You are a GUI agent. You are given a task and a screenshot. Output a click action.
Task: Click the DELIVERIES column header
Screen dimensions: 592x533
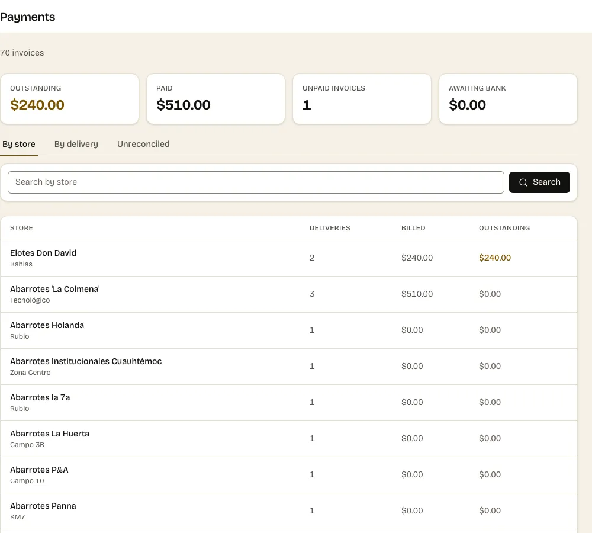point(330,228)
